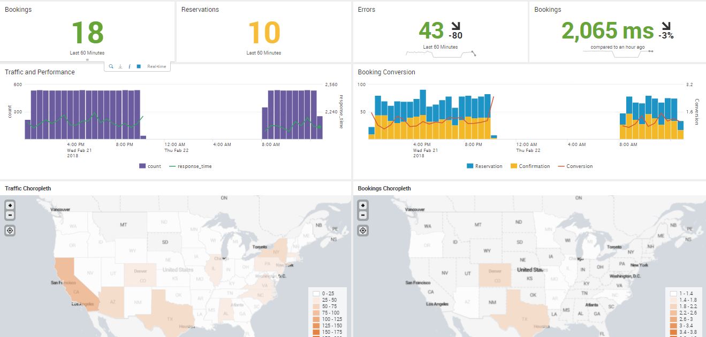
Task: Click the Conversion axis label on Booking chart
Action: (697, 111)
